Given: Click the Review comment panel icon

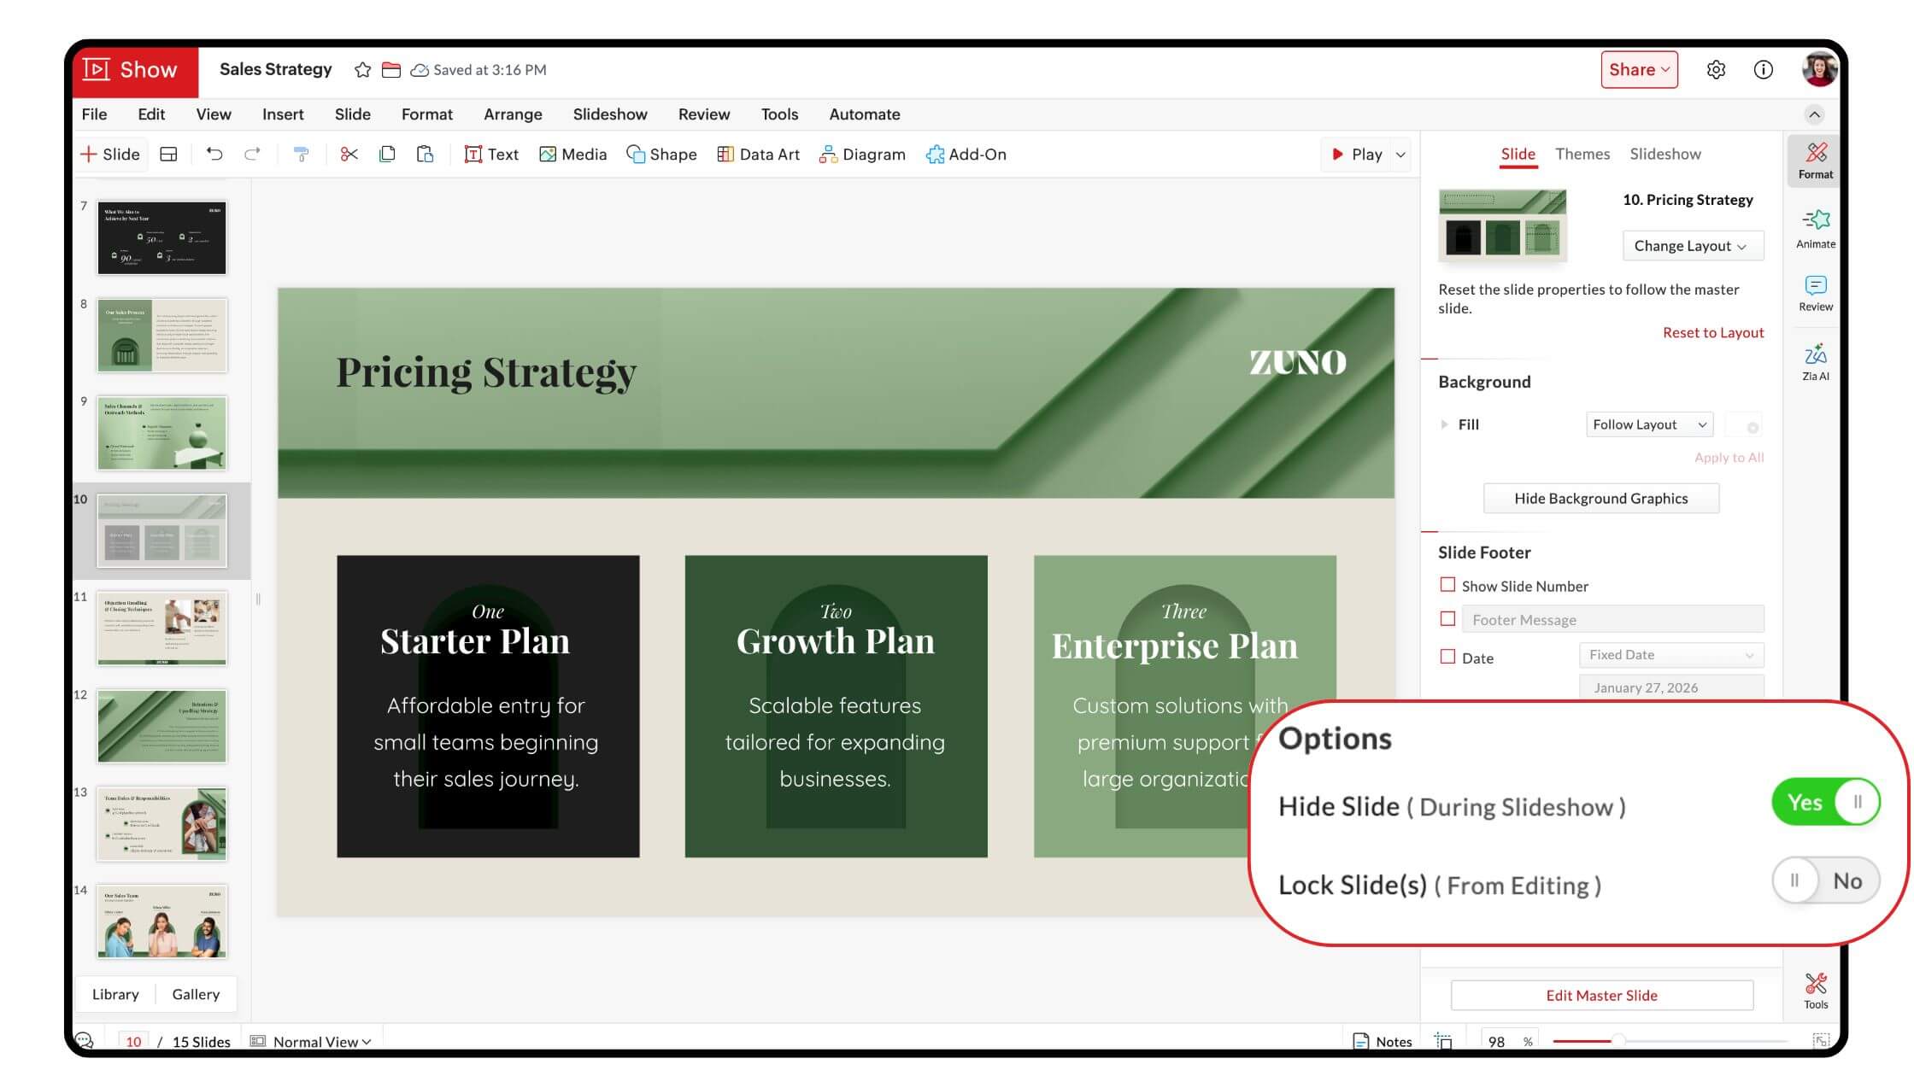Looking at the screenshot, I should (x=1815, y=293).
